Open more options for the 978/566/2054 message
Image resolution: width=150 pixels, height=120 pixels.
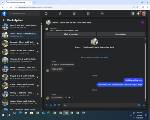pos(73,97)
